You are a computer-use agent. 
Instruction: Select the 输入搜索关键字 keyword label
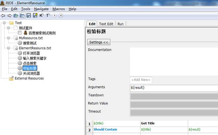point(34,58)
